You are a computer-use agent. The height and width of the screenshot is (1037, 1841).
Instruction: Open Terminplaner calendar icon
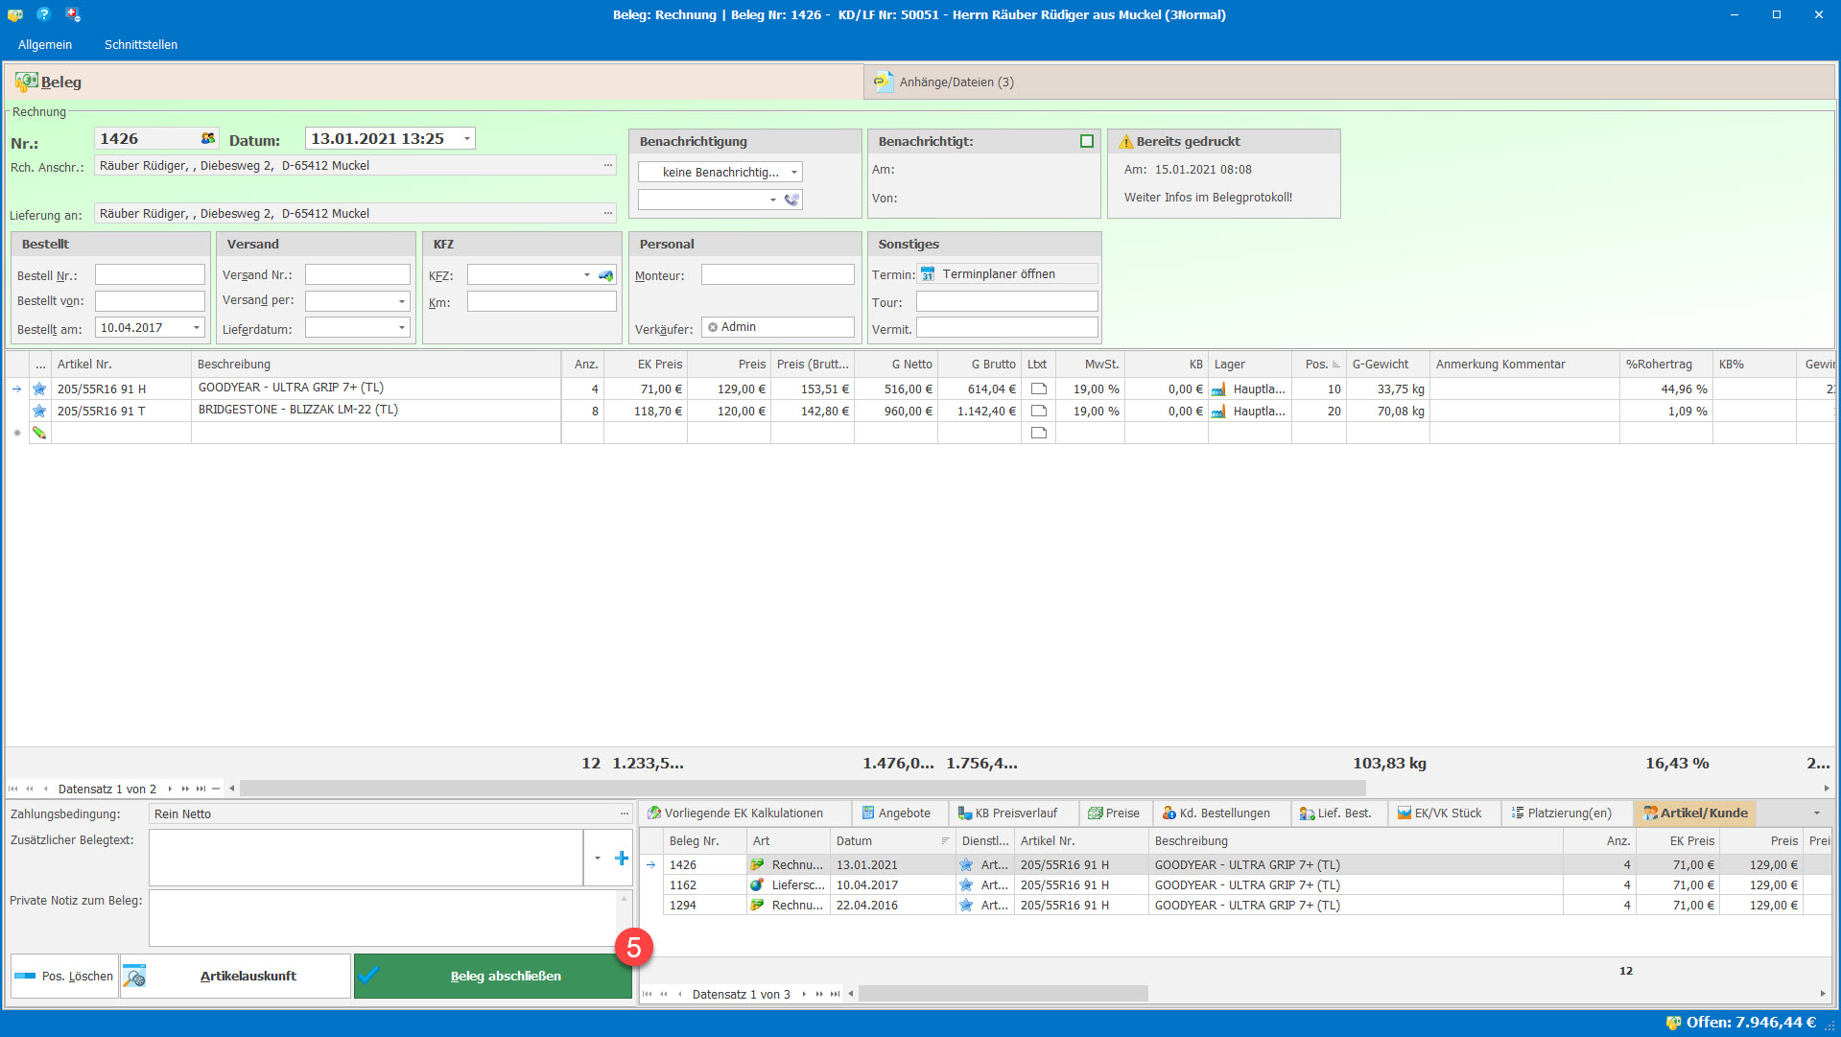point(928,274)
